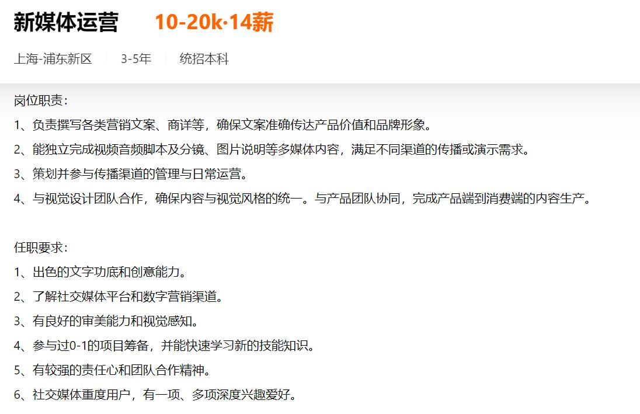Click the job title 新媒体运营
The image size is (640, 414).
(66, 22)
